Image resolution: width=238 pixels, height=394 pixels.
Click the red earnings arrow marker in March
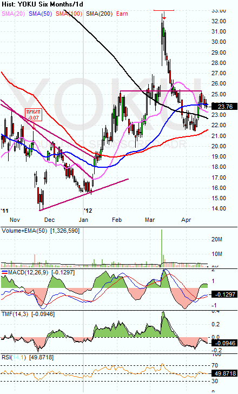point(164,16)
